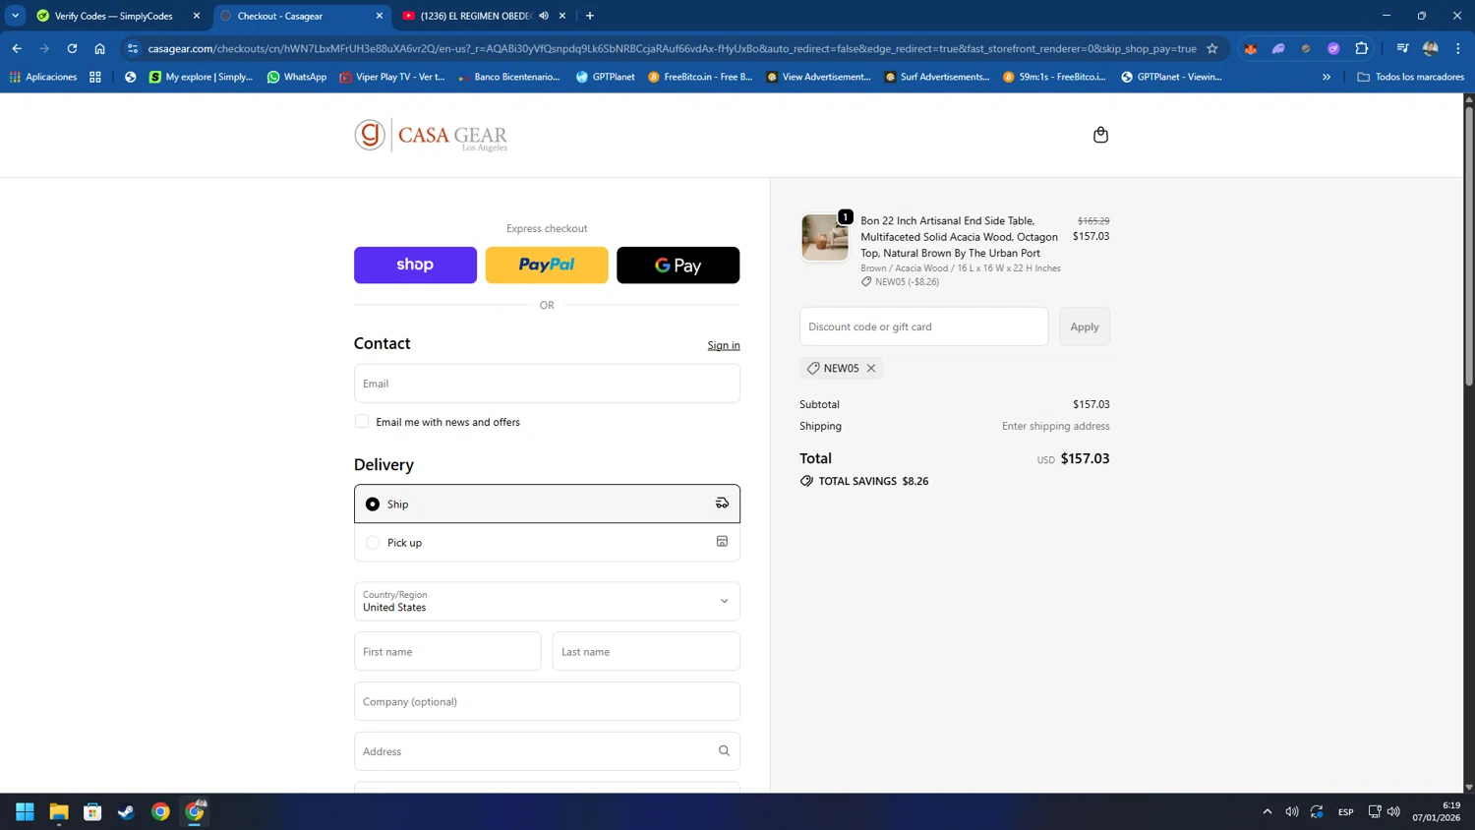Open the browser home page
This screenshot has height=830, width=1475.
[99, 48]
